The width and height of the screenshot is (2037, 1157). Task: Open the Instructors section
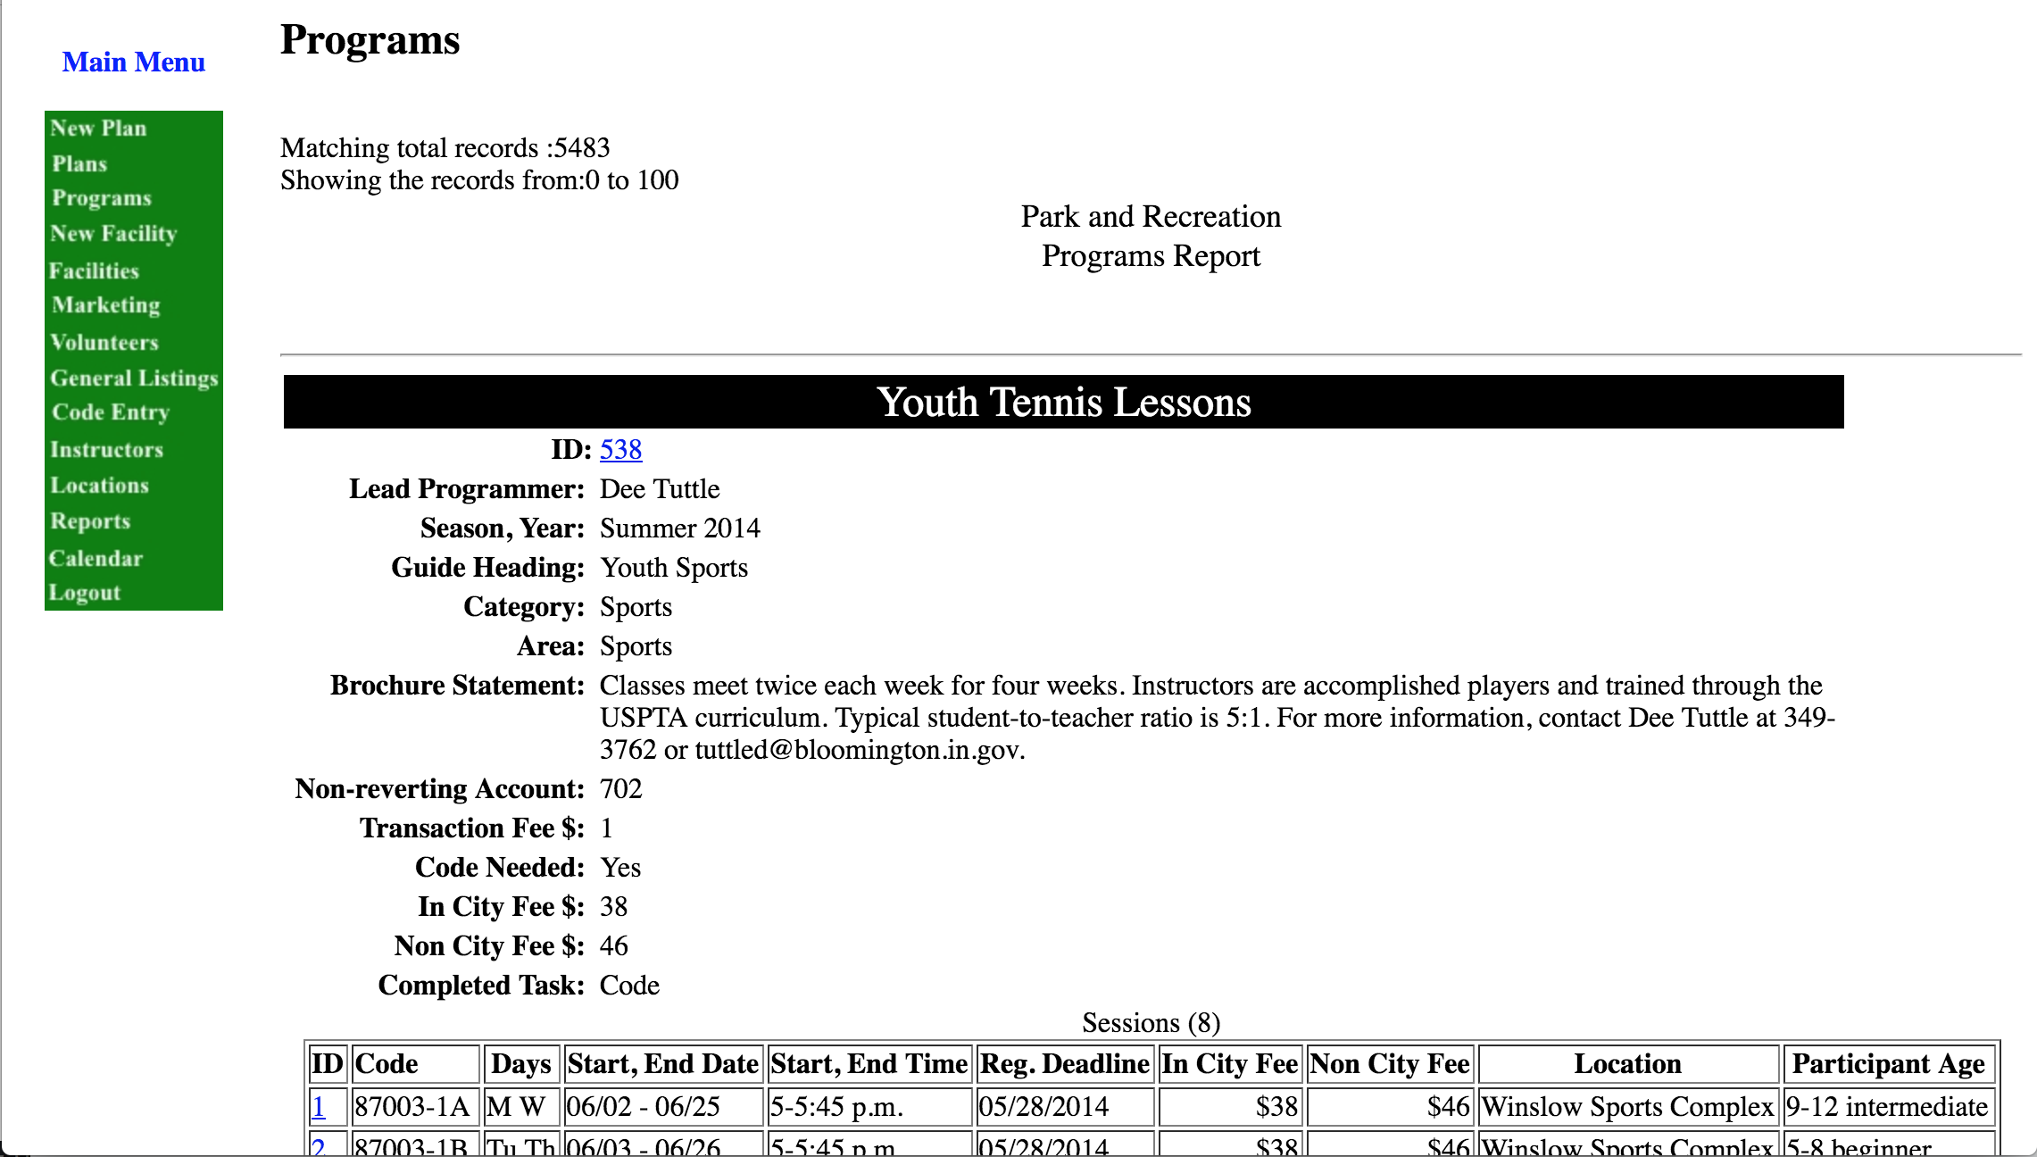[x=106, y=449]
